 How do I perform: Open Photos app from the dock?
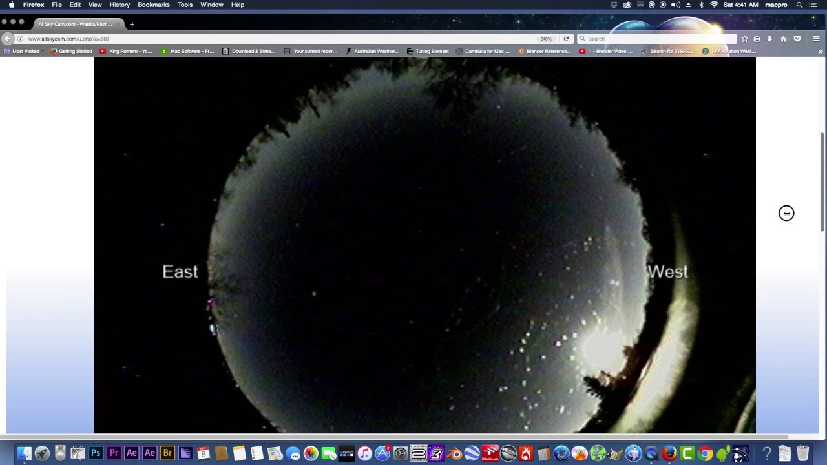click(x=311, y=453)
